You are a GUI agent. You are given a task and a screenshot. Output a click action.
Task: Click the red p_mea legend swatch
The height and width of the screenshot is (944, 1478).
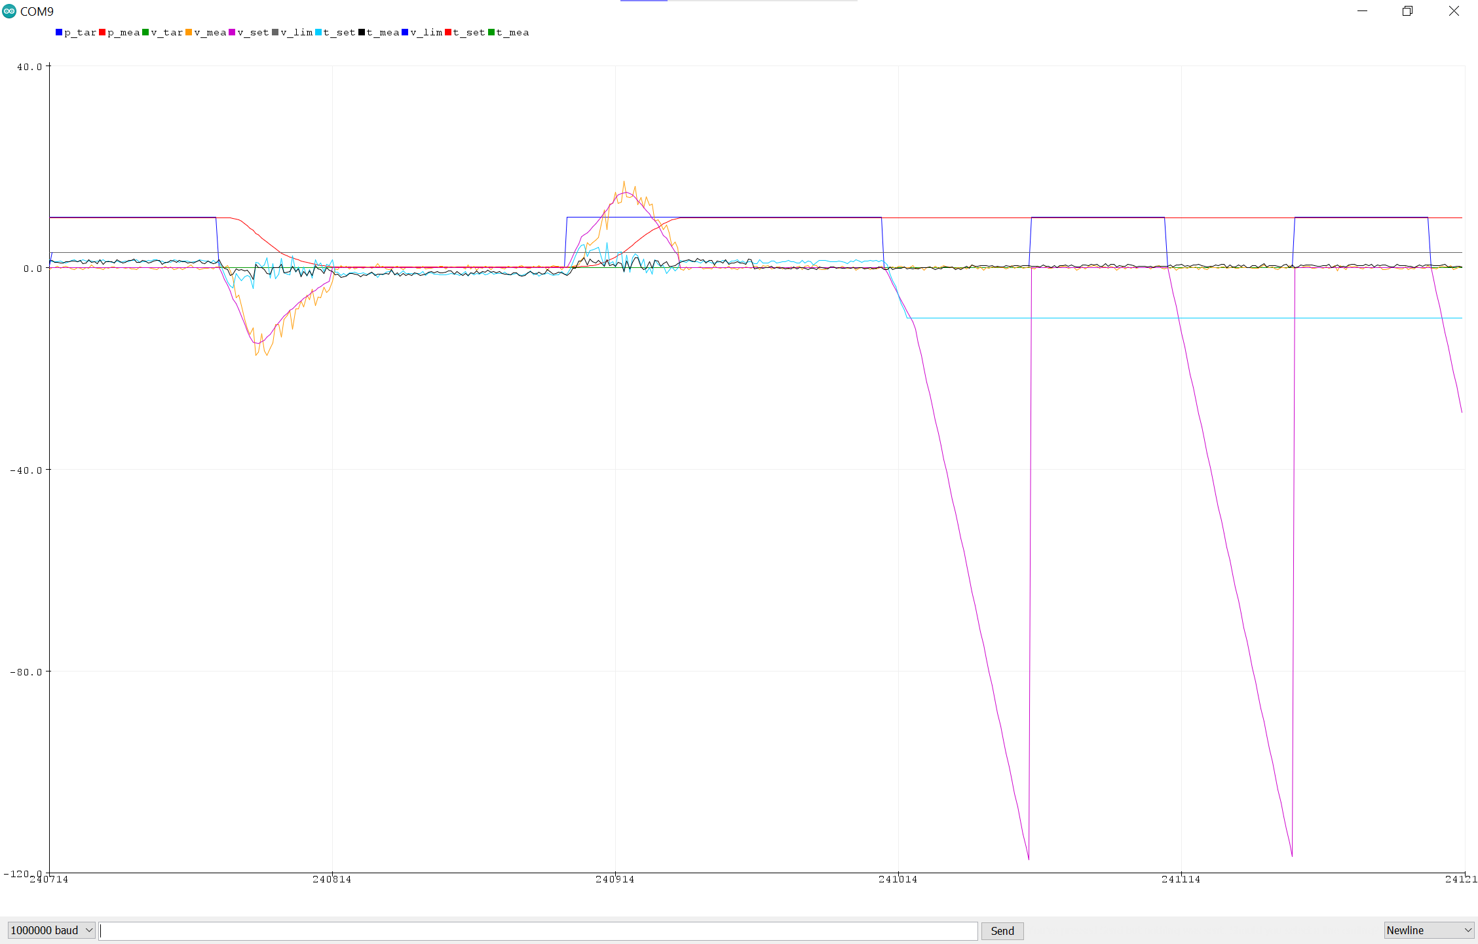[x=102, y=32]
